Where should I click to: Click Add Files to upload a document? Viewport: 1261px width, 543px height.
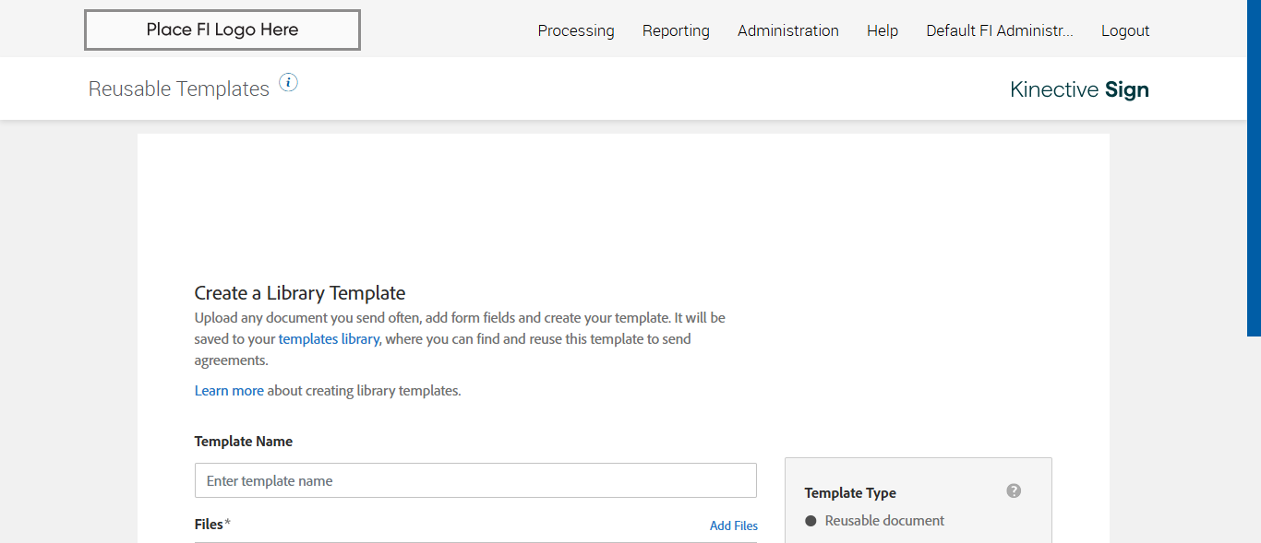pyautogui.click(x=734, y=525)
